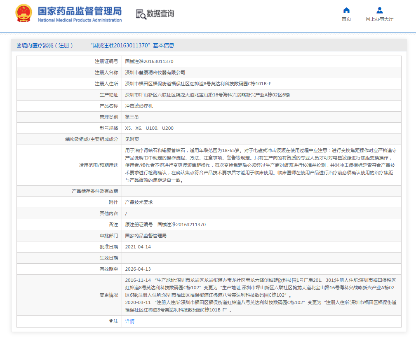Open the 数据查询 heading text
Viewport: 416px width, 337px height.
pos(160,14)
